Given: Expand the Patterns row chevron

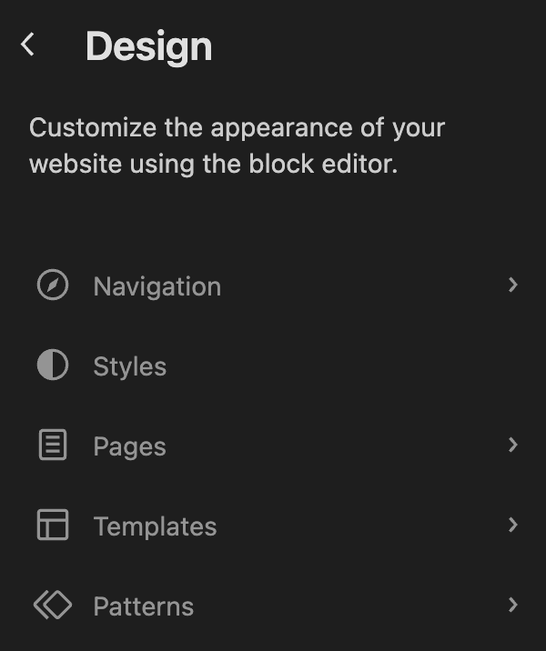Looking at the screenshot, I should (513, 605).
